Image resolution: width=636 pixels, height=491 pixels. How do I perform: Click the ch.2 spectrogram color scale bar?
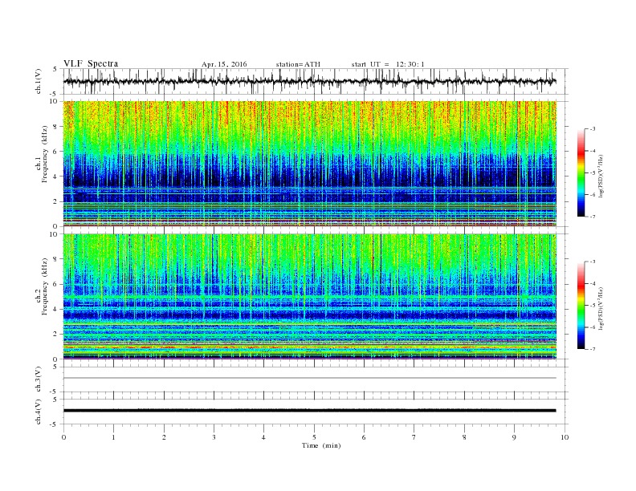pos(581,306)
